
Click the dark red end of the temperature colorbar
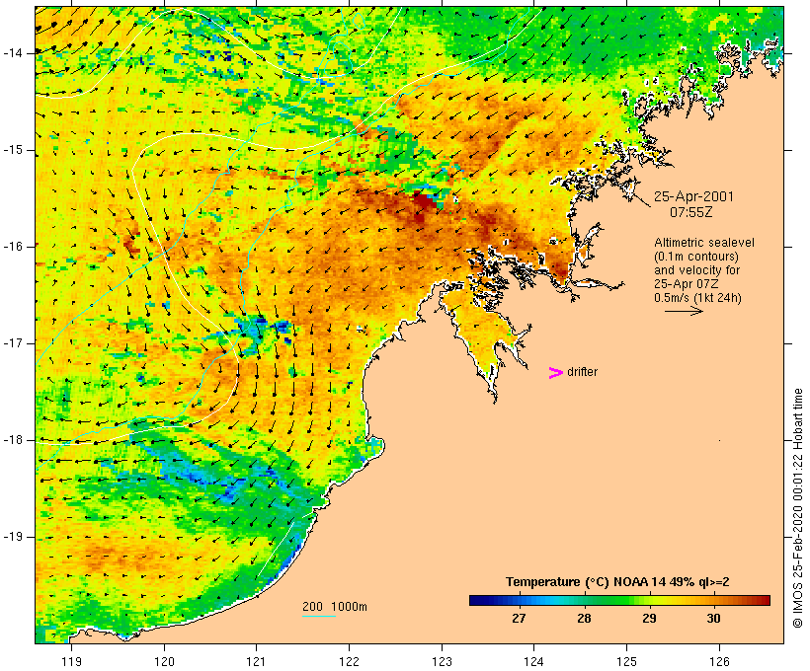click(x=764, y=600)
